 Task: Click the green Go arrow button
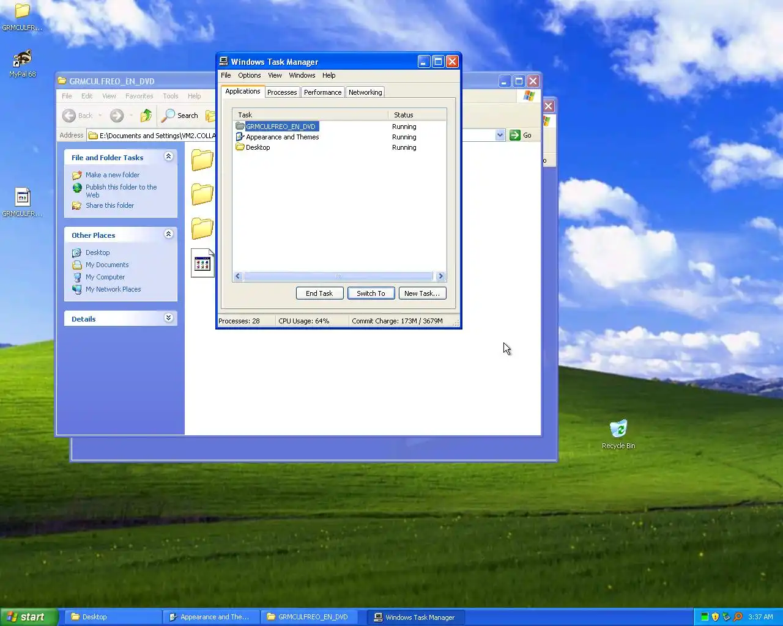(x=515, y=135)
